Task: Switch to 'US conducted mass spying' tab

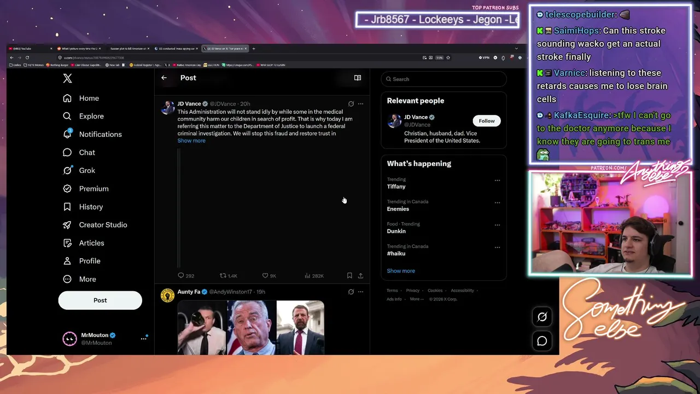Action: (177, 49)
